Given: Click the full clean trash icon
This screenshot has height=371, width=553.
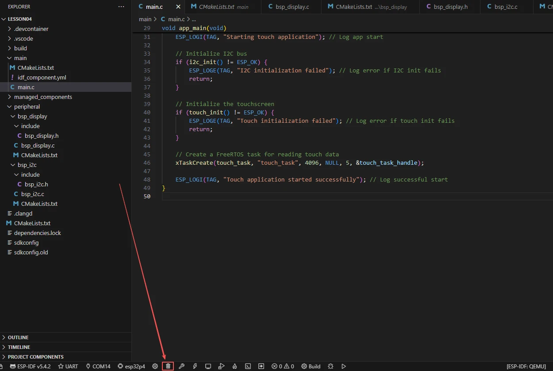Looking at the screenshot, I should pyautogui.click(x=168, y=366).
